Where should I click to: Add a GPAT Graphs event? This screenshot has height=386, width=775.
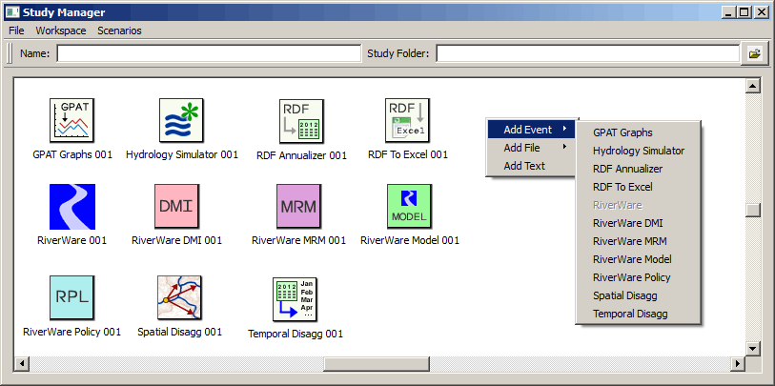(638, 132)
